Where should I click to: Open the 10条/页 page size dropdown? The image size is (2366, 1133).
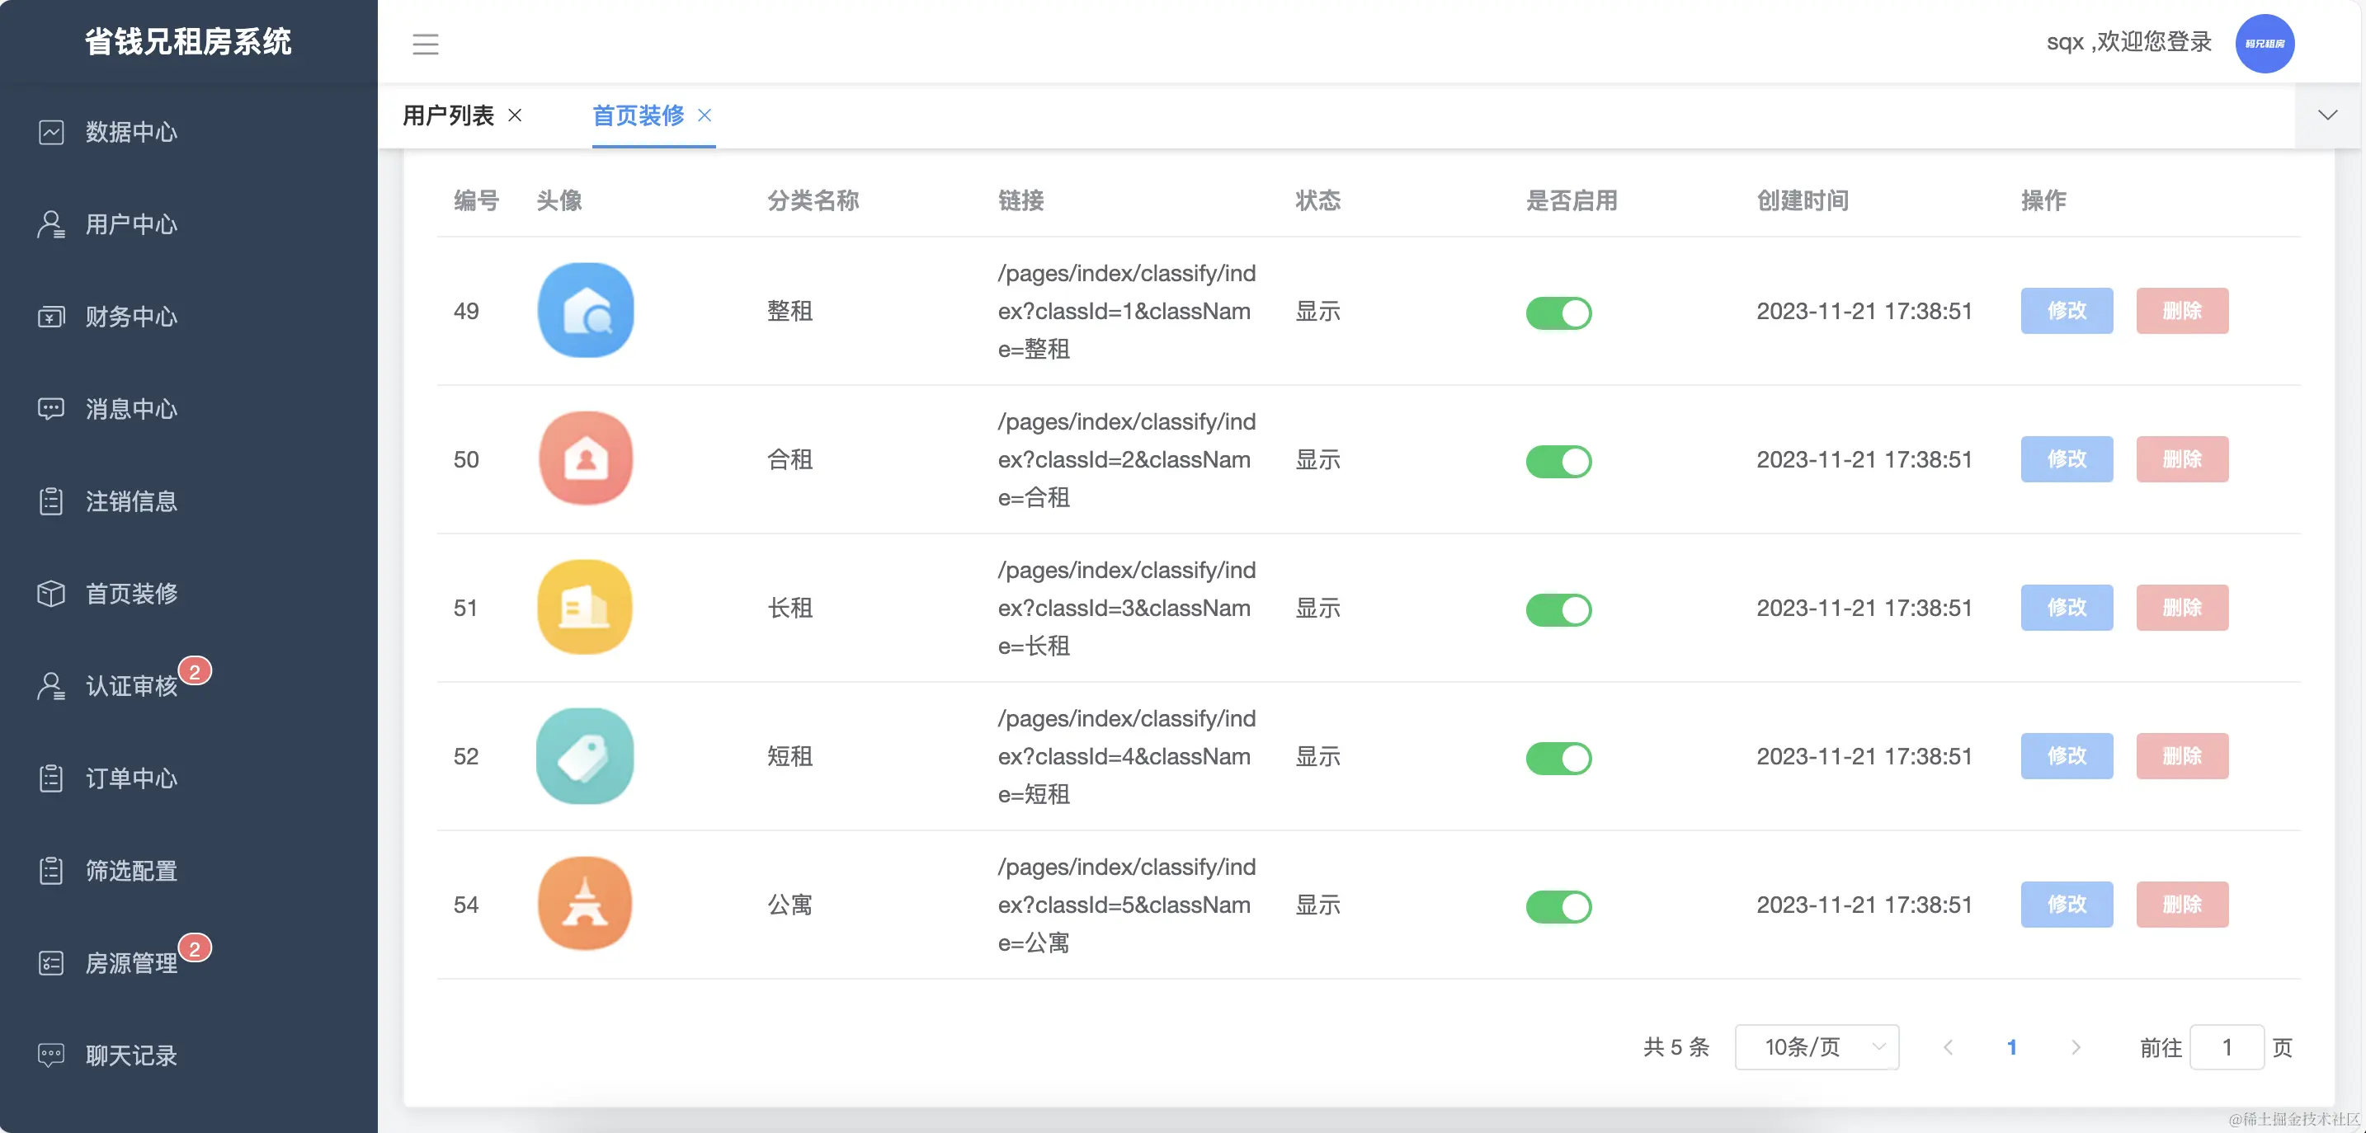(1816, 1047)
